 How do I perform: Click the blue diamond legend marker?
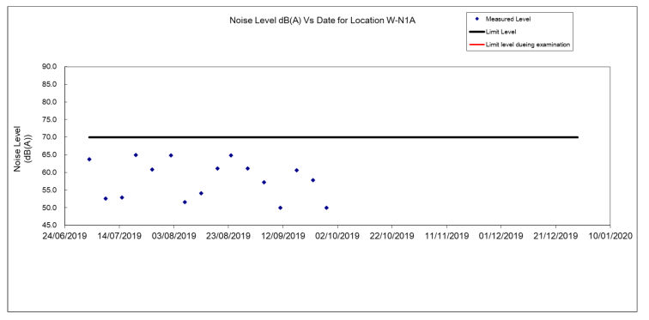(x=476, y=19)
